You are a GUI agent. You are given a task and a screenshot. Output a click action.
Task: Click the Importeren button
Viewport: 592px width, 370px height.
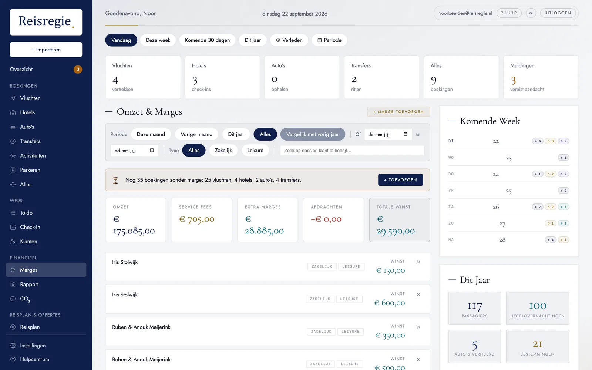pos(46,50)
